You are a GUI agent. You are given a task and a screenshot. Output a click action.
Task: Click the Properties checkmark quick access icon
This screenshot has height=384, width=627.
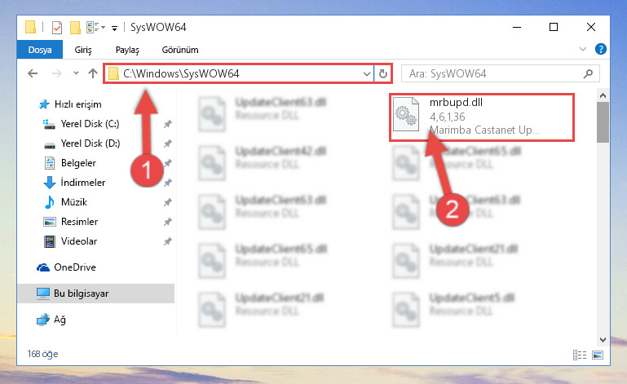(57, 27)
